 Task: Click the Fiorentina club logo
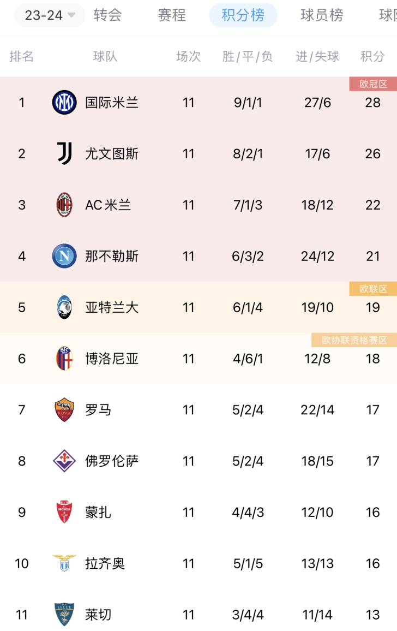(64, 461)
